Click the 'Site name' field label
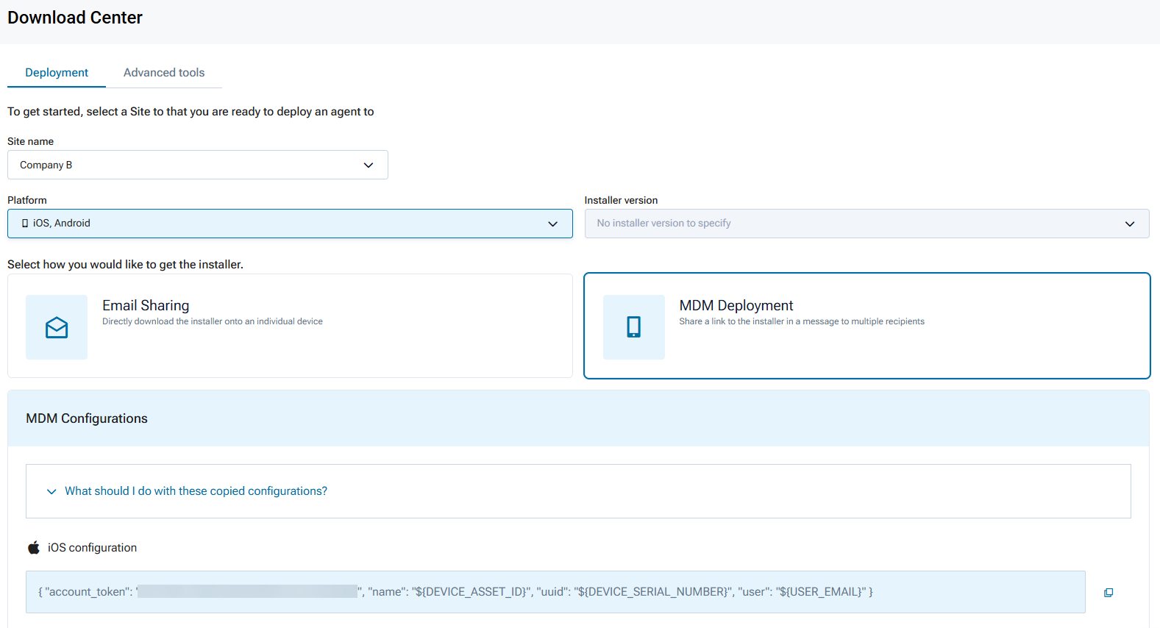The width and height of the screenshot is (1160, 628). (30, 141)
